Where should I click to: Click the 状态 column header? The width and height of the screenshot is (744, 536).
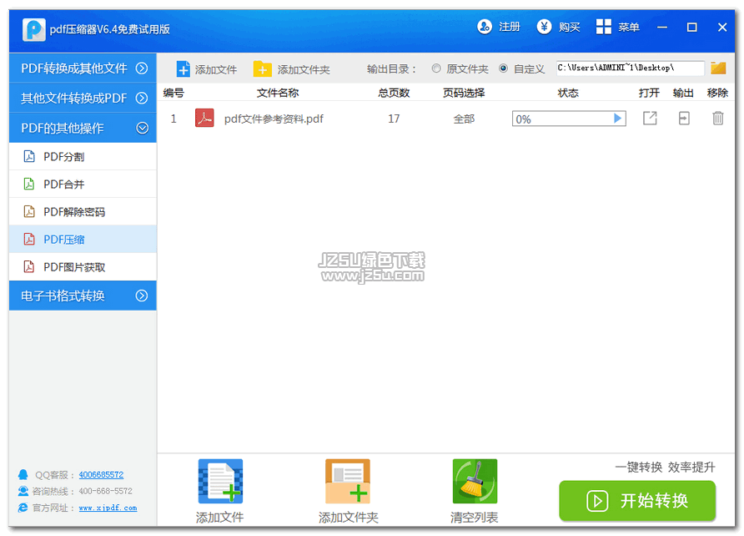point(568,93)
